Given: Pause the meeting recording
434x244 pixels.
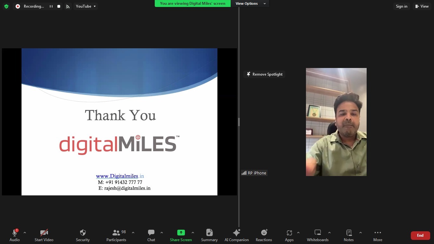Looking at the screenshot, I should click(x=51, y=6).
